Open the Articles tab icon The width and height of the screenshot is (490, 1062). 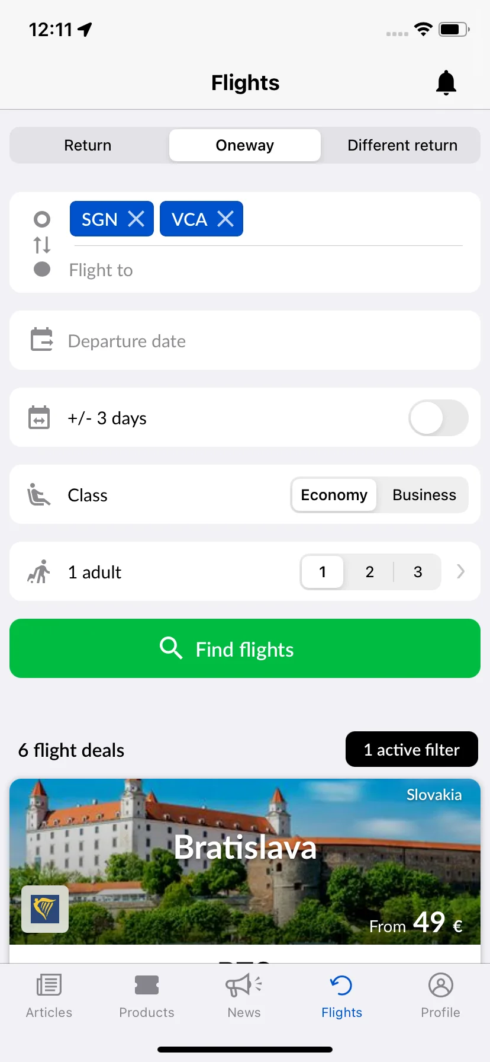point(49,986)
